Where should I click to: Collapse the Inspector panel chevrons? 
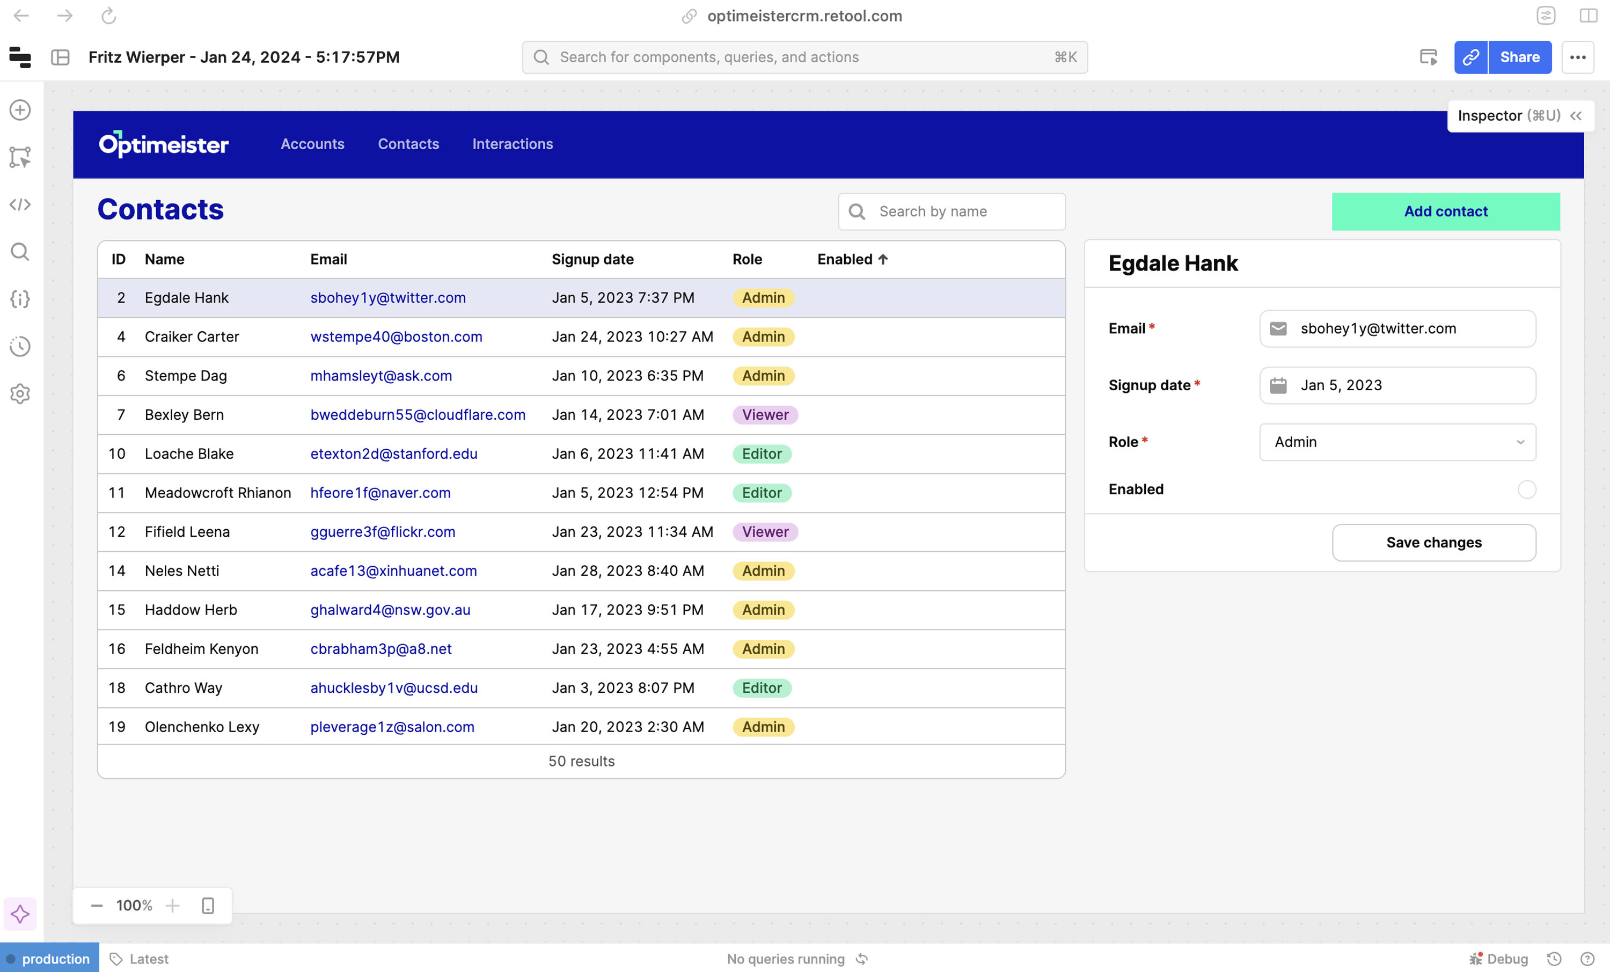(x=1575, y=116)
